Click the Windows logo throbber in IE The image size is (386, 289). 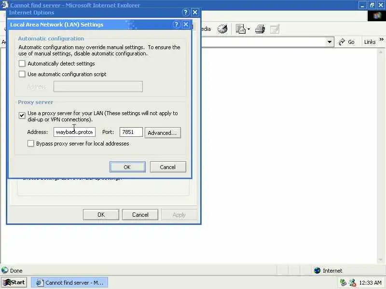point(377,16)
